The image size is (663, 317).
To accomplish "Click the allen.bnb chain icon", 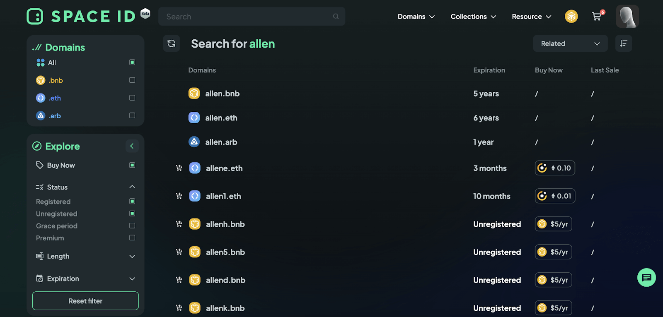I will coord(194,94).
